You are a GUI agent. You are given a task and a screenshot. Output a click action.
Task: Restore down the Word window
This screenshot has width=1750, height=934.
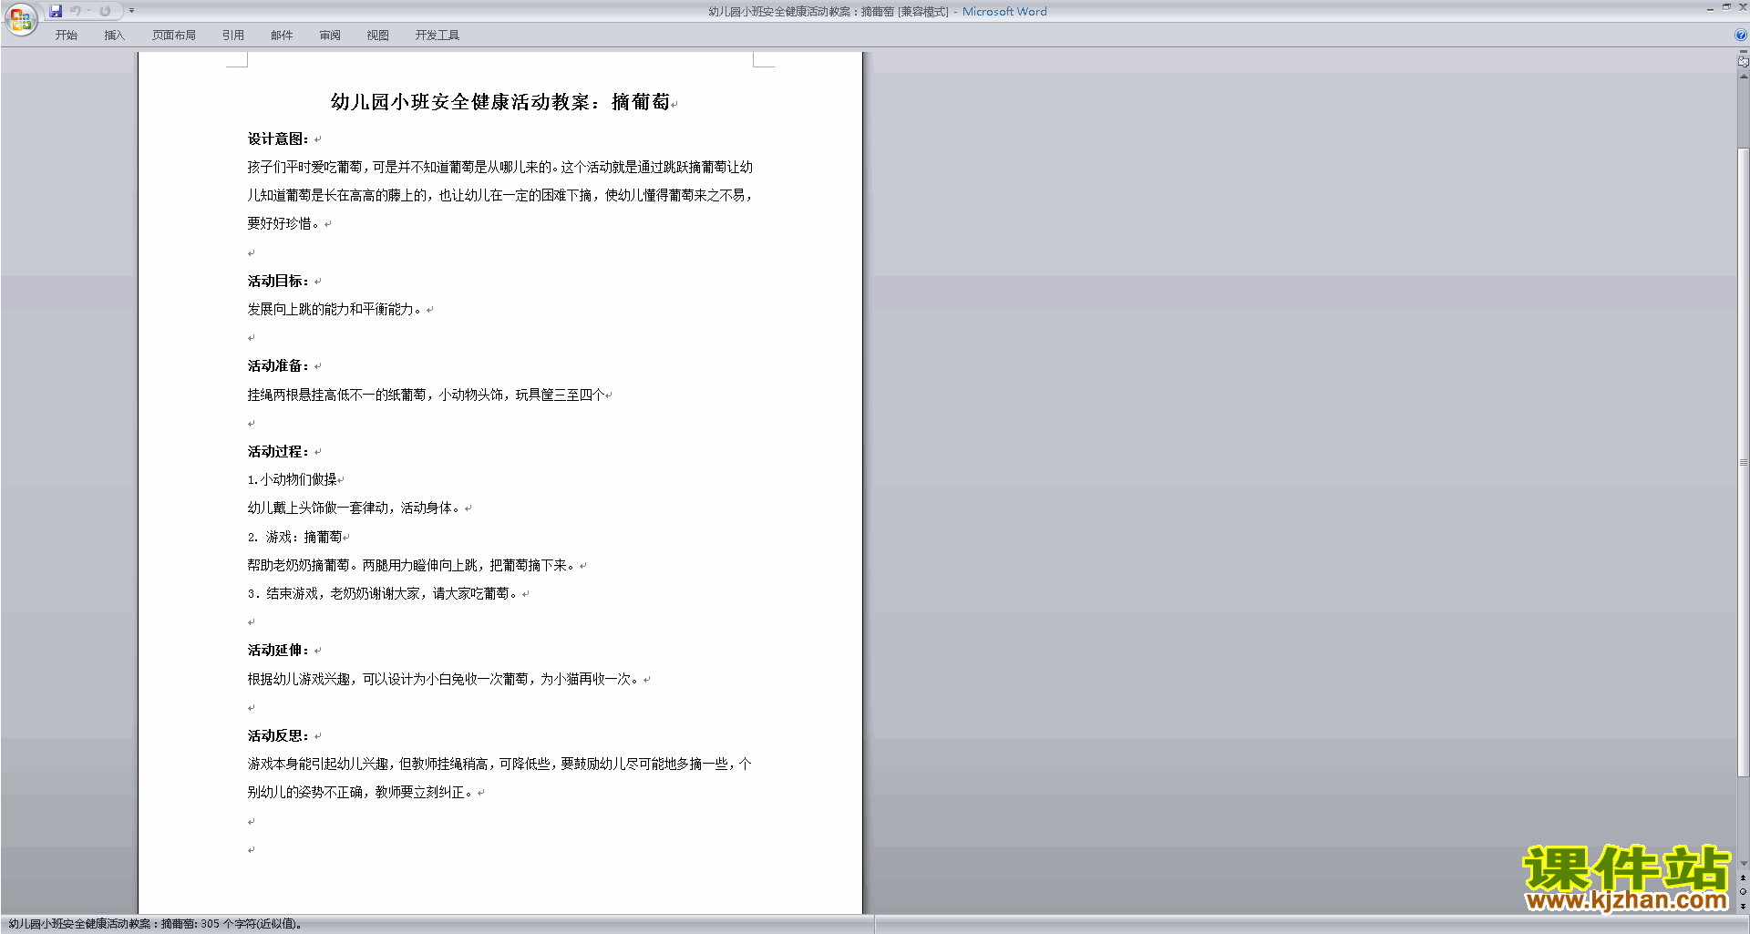tap(1726, 7)
